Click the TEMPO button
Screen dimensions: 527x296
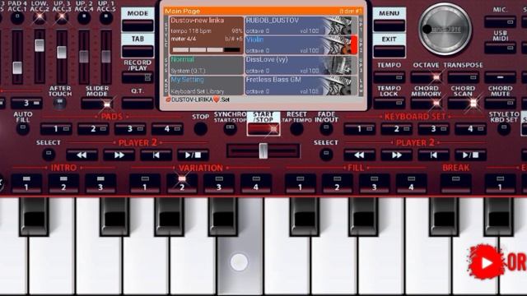(x=389, y=77)
